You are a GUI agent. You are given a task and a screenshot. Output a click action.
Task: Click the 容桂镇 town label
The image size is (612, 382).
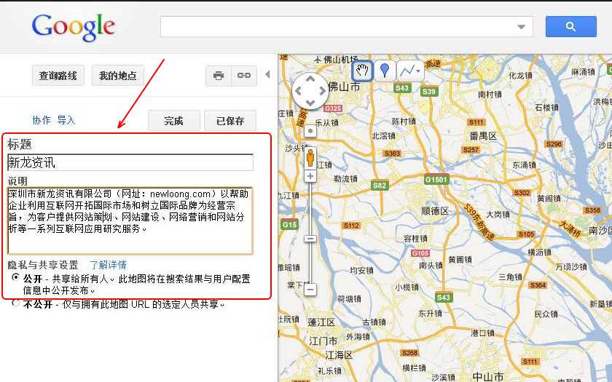click(x=415, y=239)
